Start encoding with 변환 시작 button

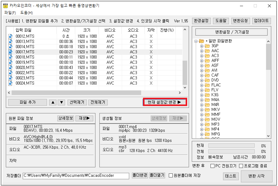pyautogui.click(x=257, y=176)
